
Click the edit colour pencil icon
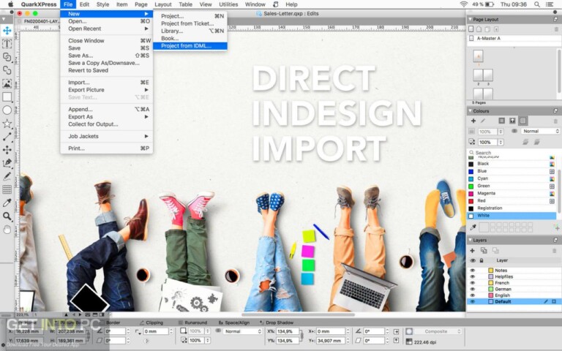483,121
